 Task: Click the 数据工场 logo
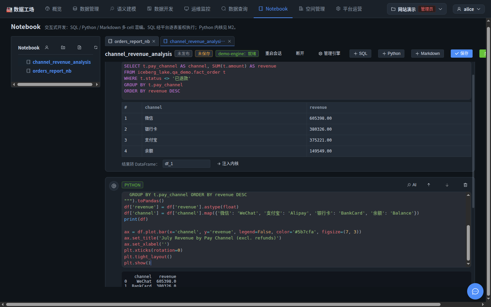20,9
